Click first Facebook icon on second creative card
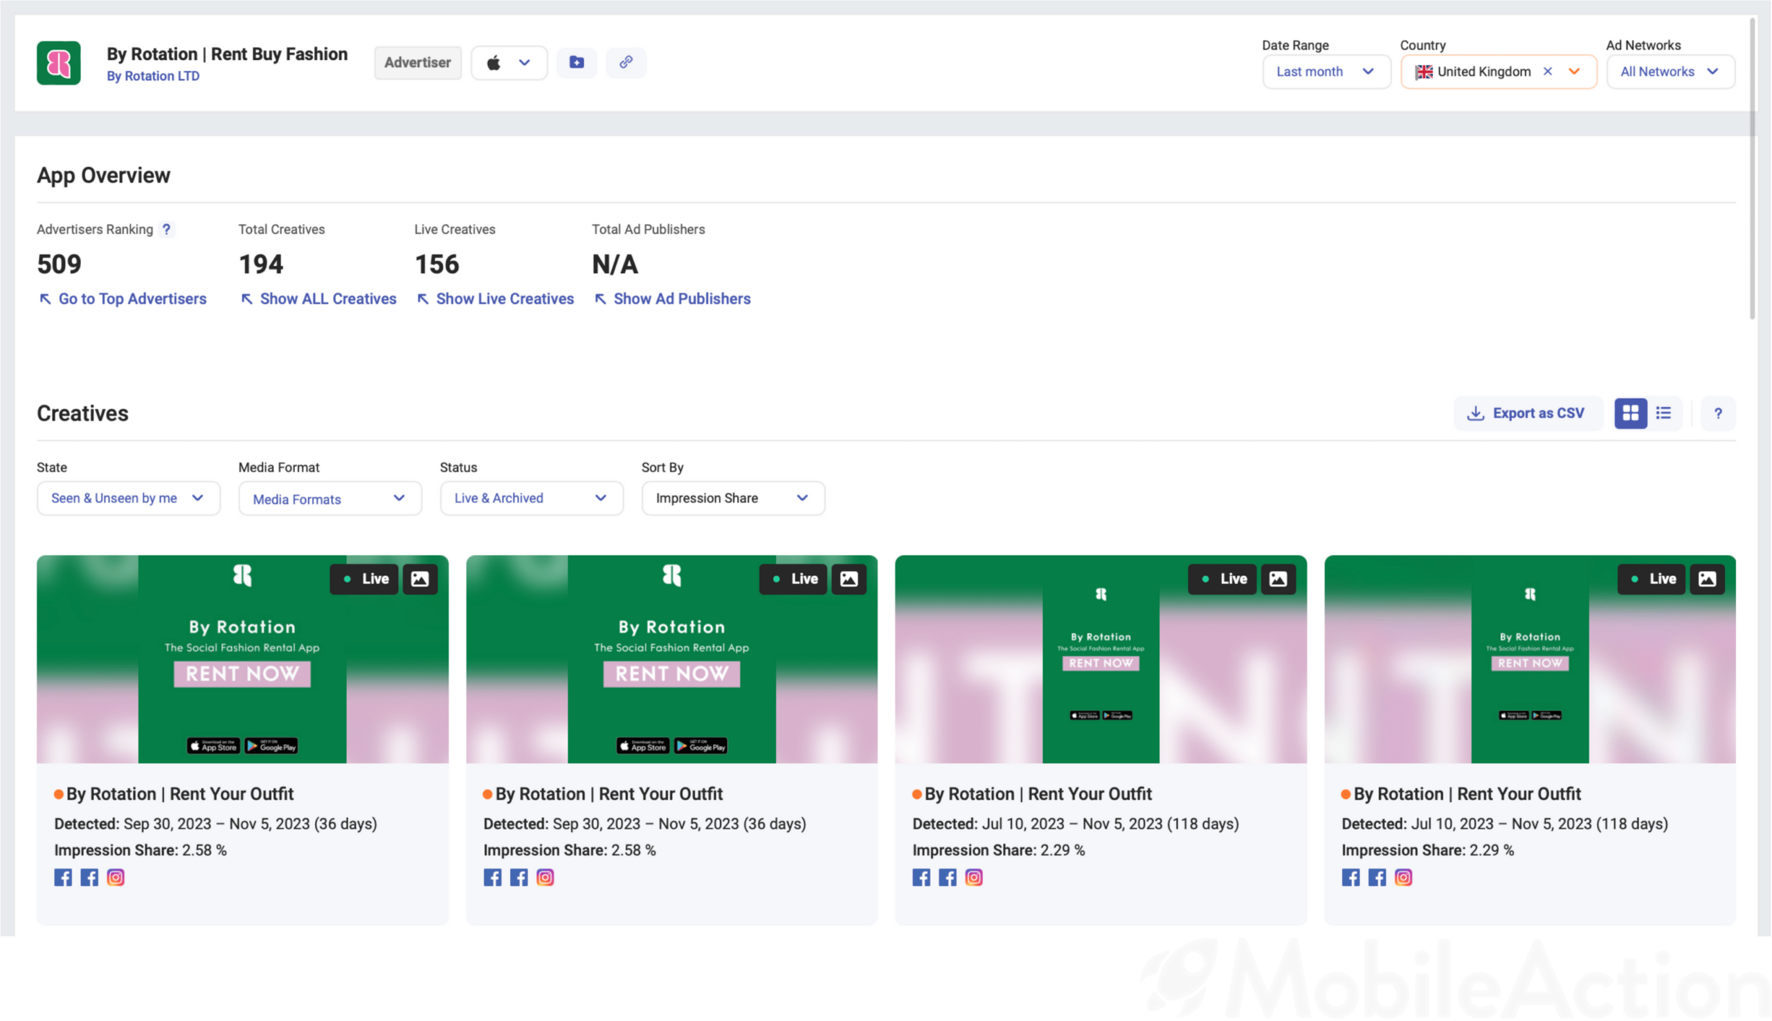The width and height of the screenshot is (1772, 1021). 492,877
